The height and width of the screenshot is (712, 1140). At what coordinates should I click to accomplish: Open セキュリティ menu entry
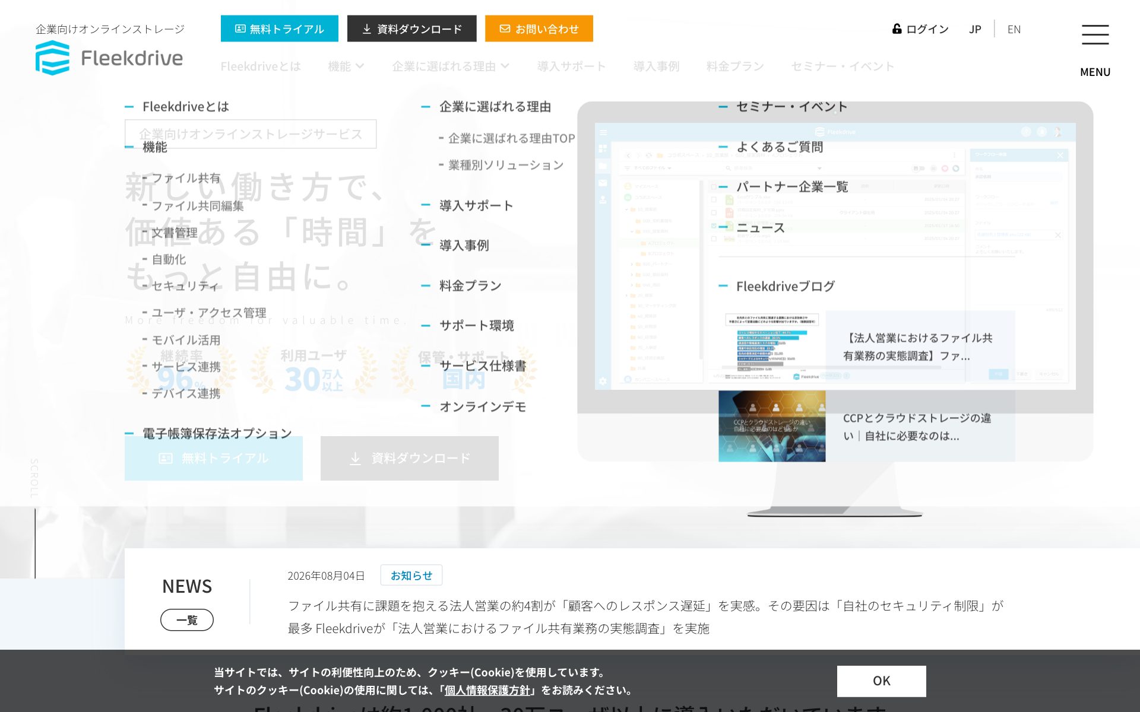185,286
